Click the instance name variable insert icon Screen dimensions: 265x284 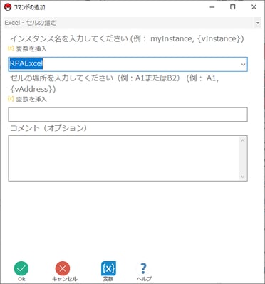click(x=11, y=48)
